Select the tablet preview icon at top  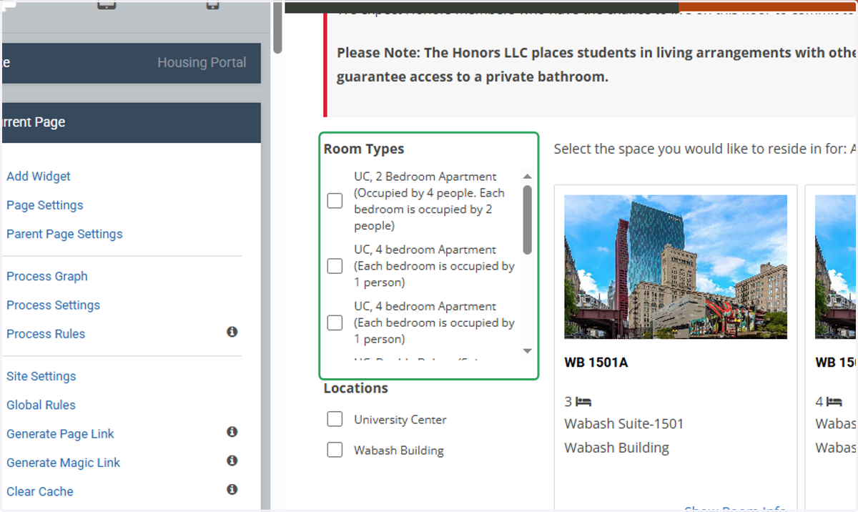pyautogui.click(x=107, y=4)
